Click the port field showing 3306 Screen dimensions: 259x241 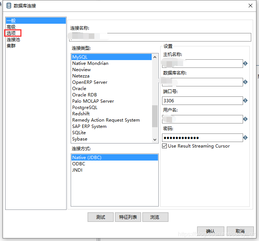(x=202, y=100)
